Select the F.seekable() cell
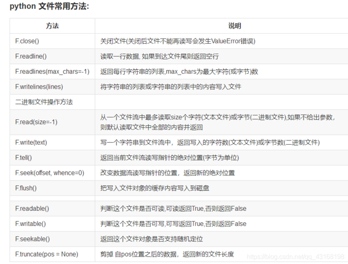 [x=52, y=239]
